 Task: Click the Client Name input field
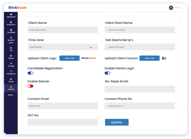coord(63,30)
